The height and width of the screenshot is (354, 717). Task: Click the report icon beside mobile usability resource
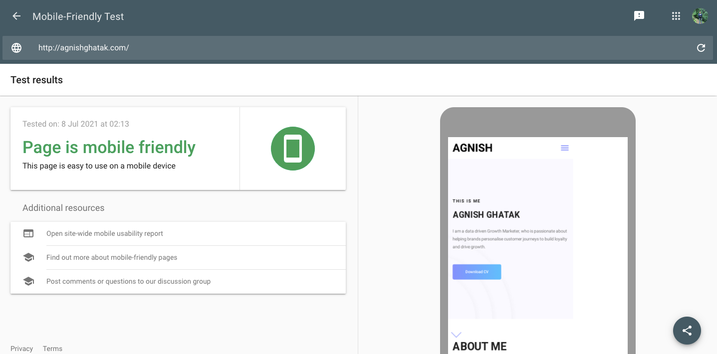(x=28, y=233)
